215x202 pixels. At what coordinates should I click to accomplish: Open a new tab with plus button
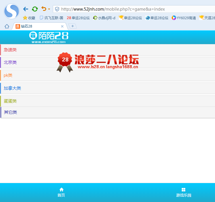73,26
